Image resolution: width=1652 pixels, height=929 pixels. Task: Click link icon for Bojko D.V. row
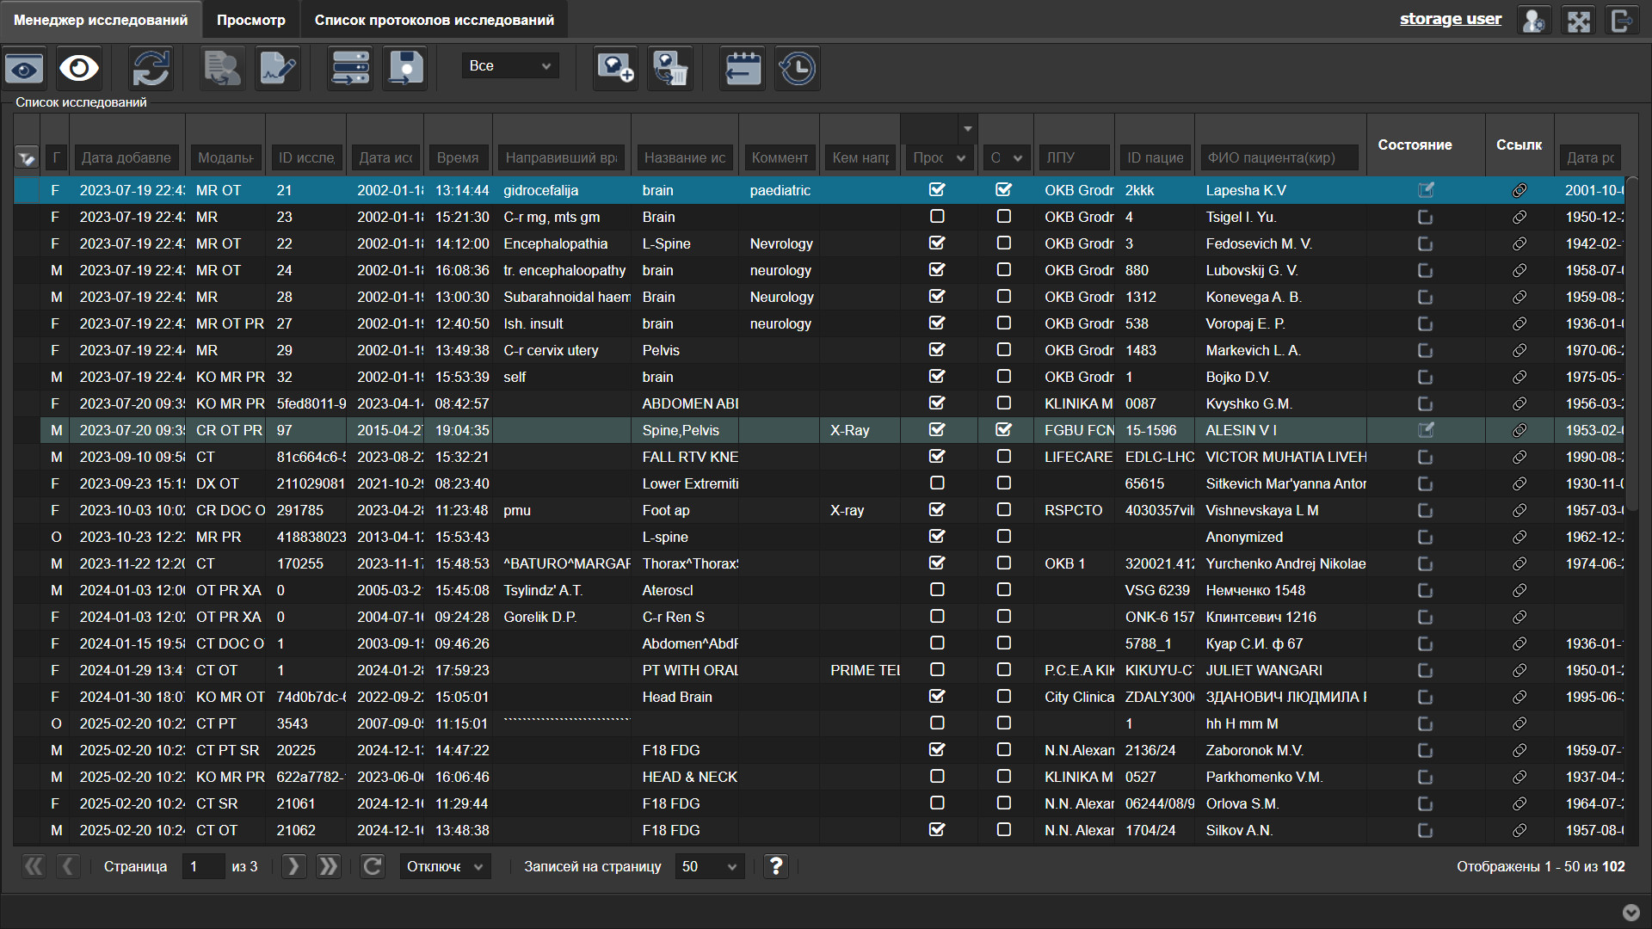pos(1519,377)
